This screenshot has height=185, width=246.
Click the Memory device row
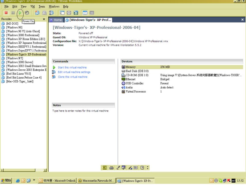[182, 67]
